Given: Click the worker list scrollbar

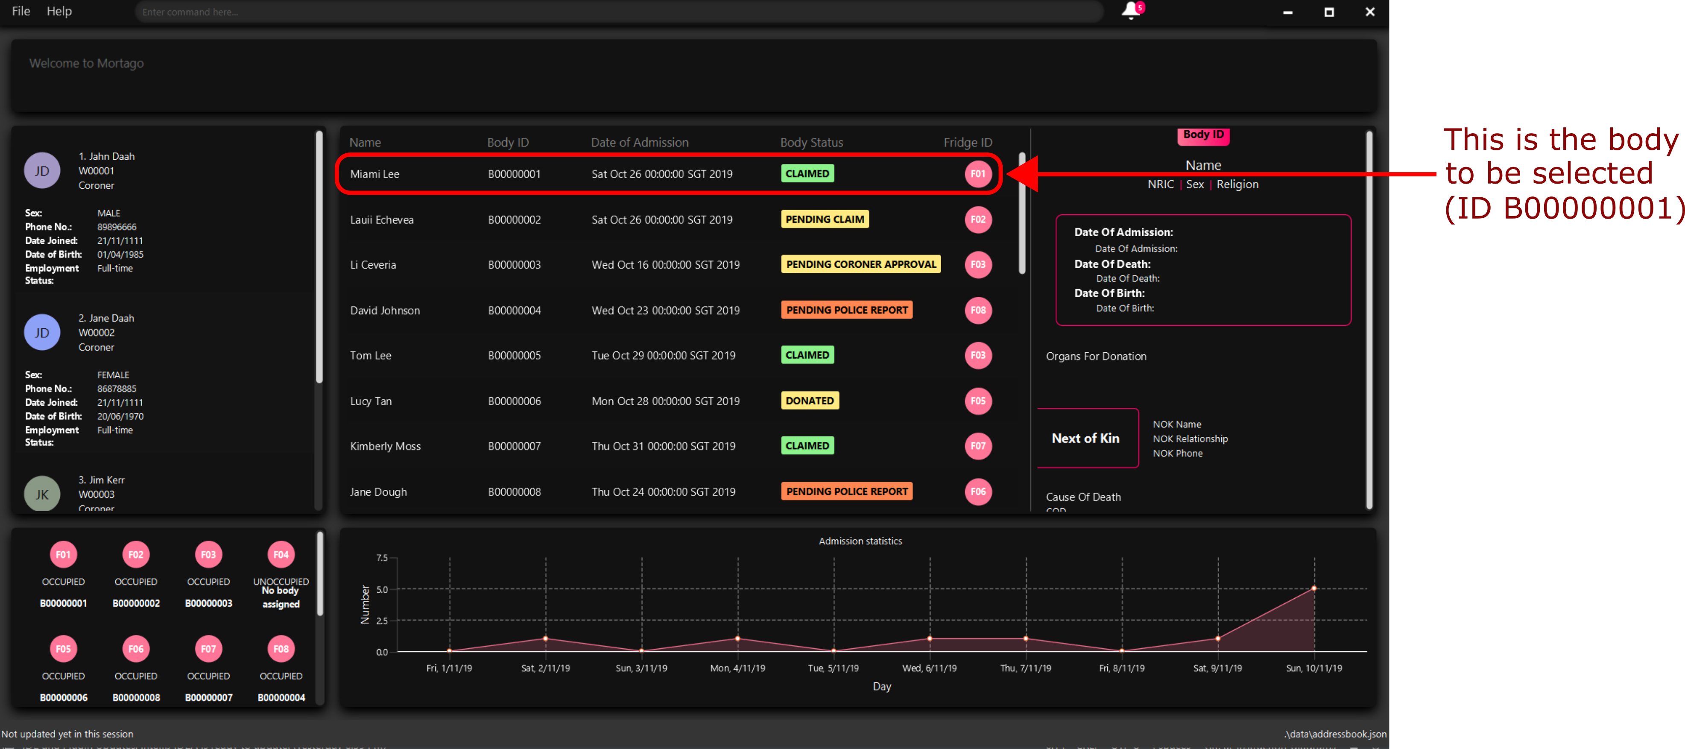Looking at the screenshot, I should [319, 256].
